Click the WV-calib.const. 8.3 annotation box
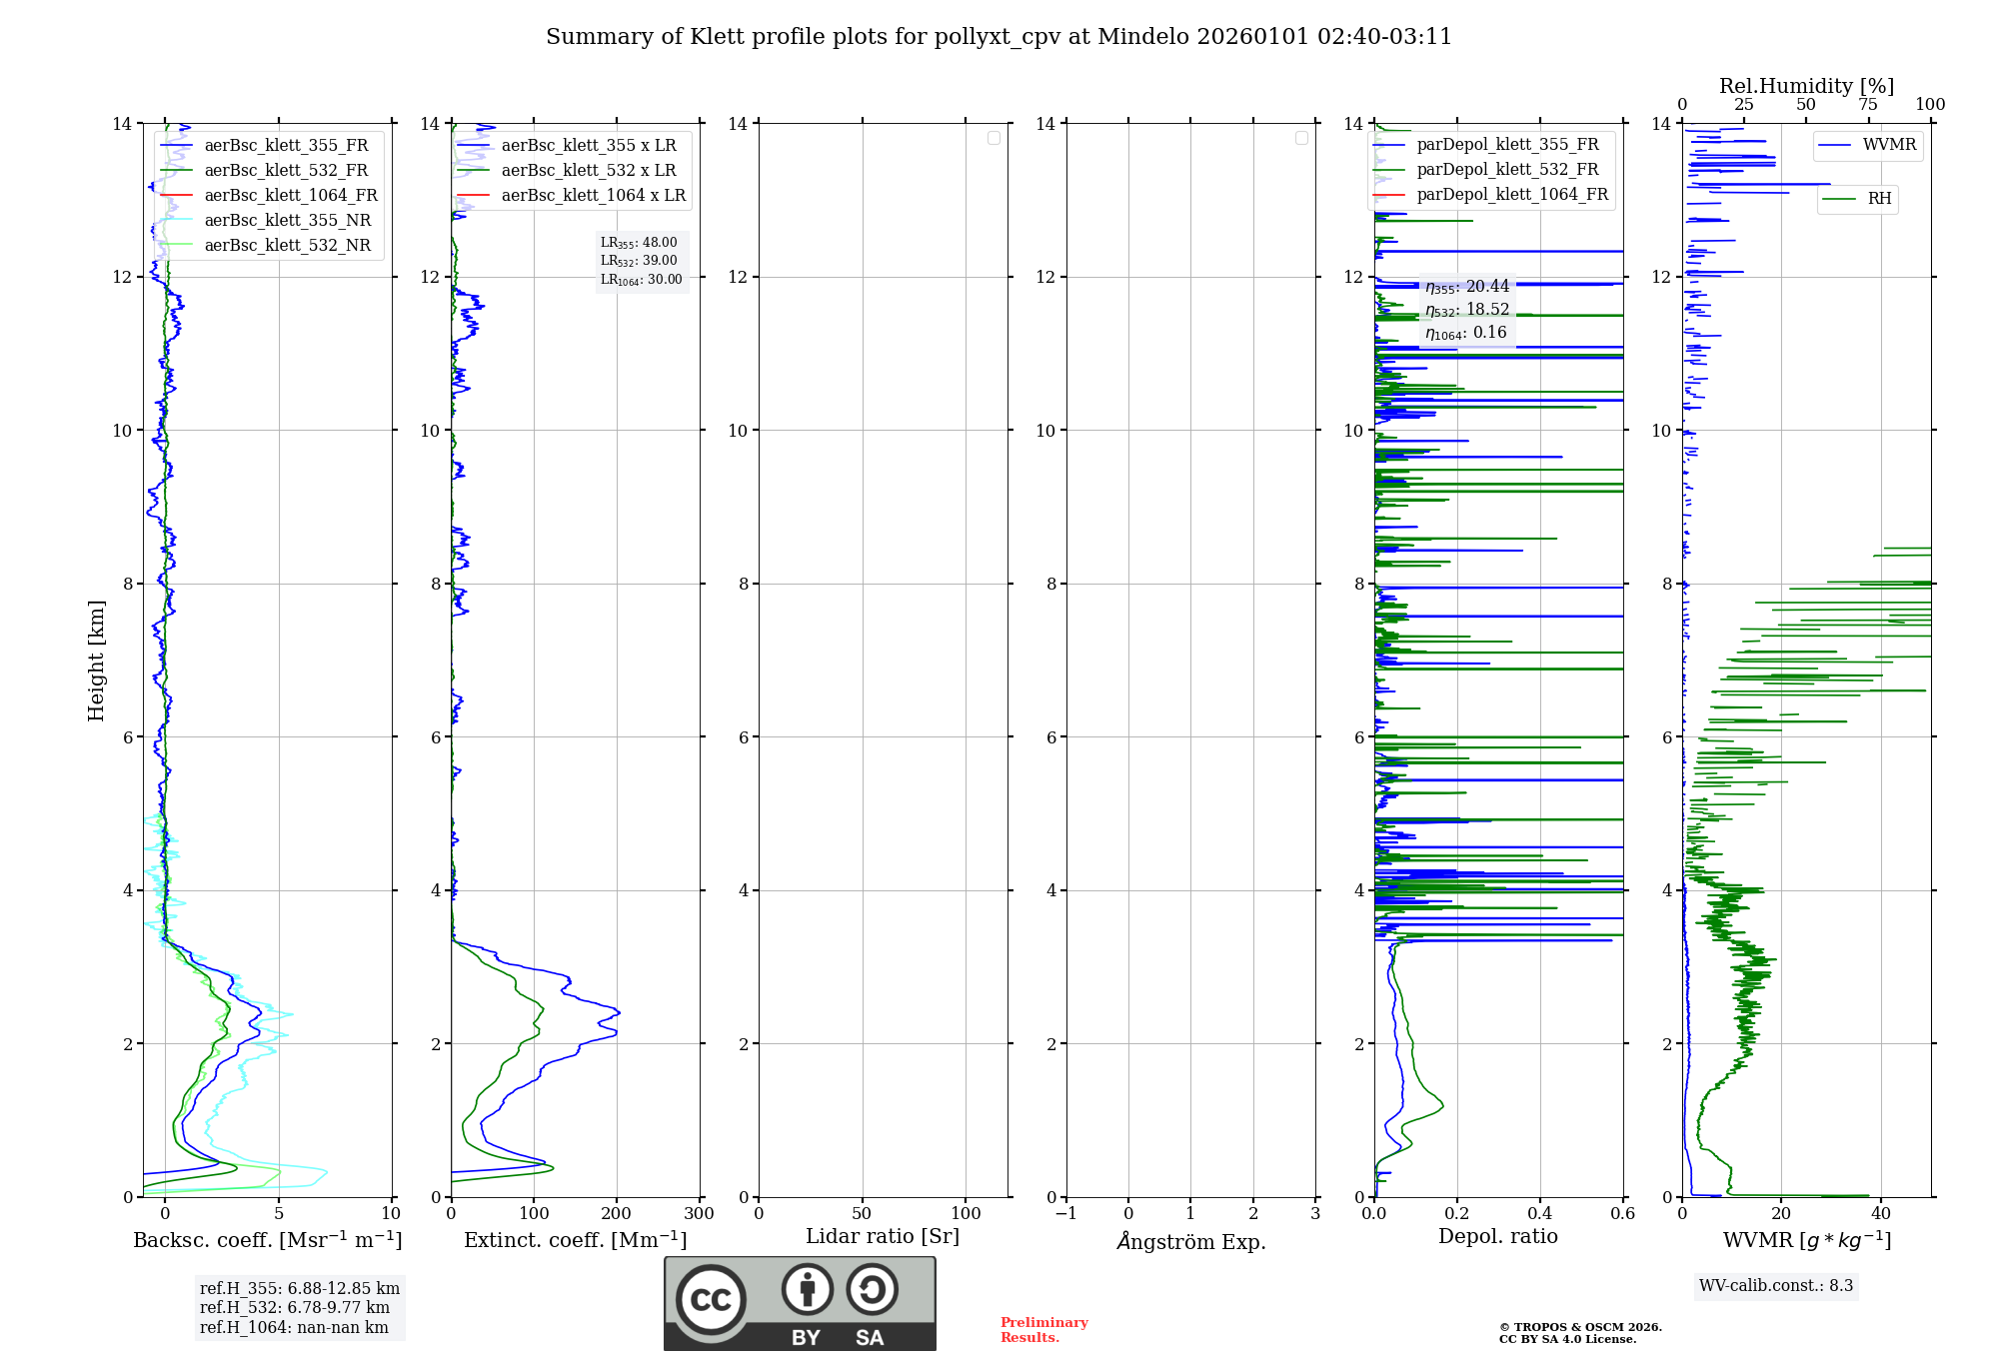 [x=1775, y=1286]
